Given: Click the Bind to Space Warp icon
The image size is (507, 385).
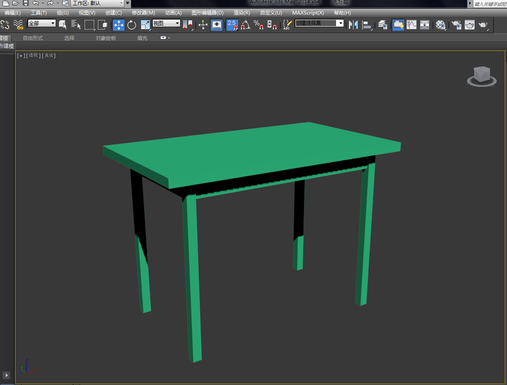Looking at the screenshot, I should click(x=18, y=25).
